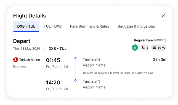
Task: Click the Turkish Airline logo
Action: coord(15,60)
